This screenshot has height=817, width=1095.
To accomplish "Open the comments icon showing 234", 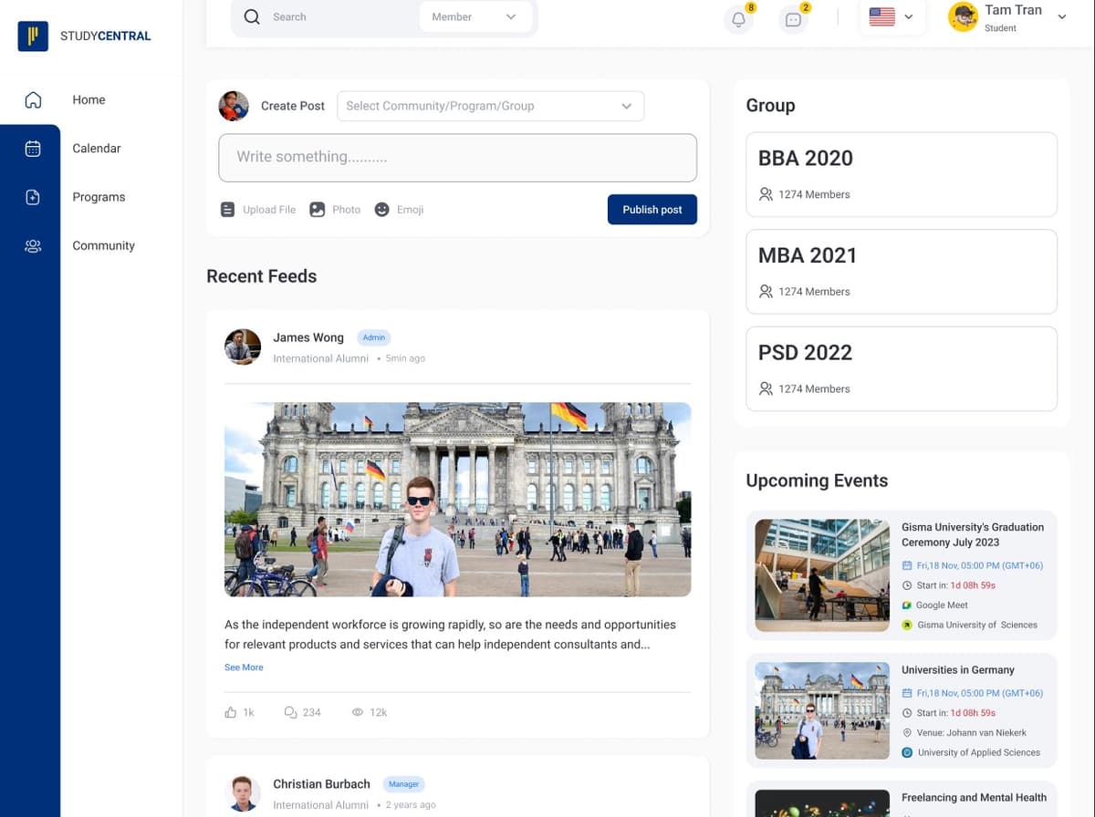I will point(290,711).
